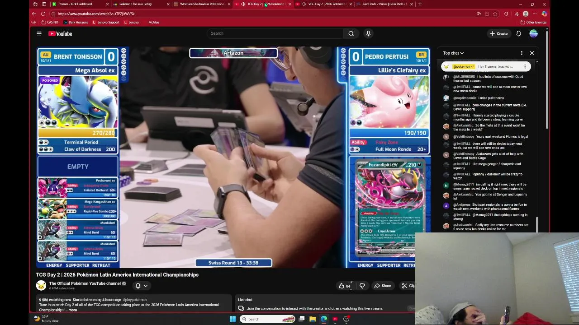Expand the Top chat mode dropdown
Viewport: 579px width, 325px height.
[x=453, y=53]
